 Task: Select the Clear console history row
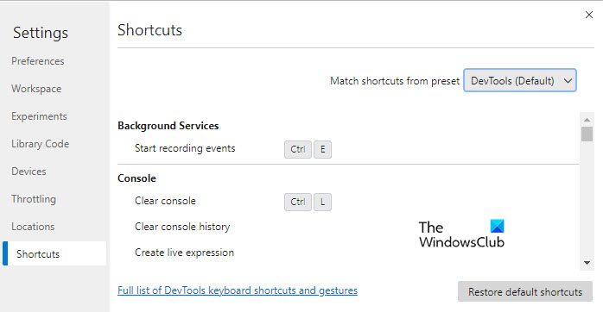[348, 227]
